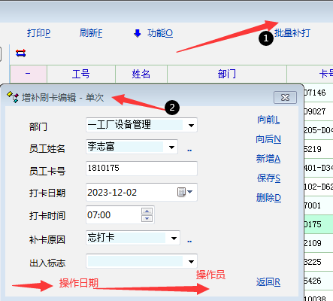This screenshot has width=333, height=301.
Task: Click the 部门 column header
Action: pos(227,74)
